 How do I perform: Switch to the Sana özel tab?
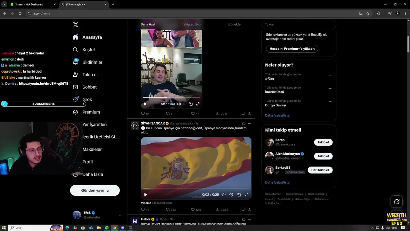pyautogui.click(x=148, y=24)
